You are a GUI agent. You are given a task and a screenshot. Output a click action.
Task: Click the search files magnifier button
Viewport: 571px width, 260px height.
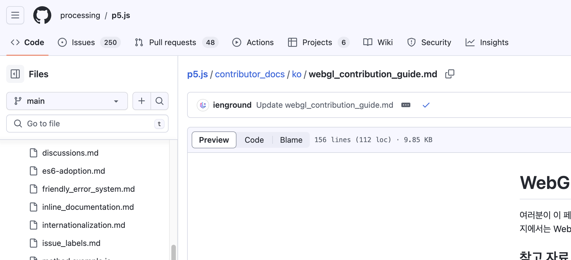[160, 101]
